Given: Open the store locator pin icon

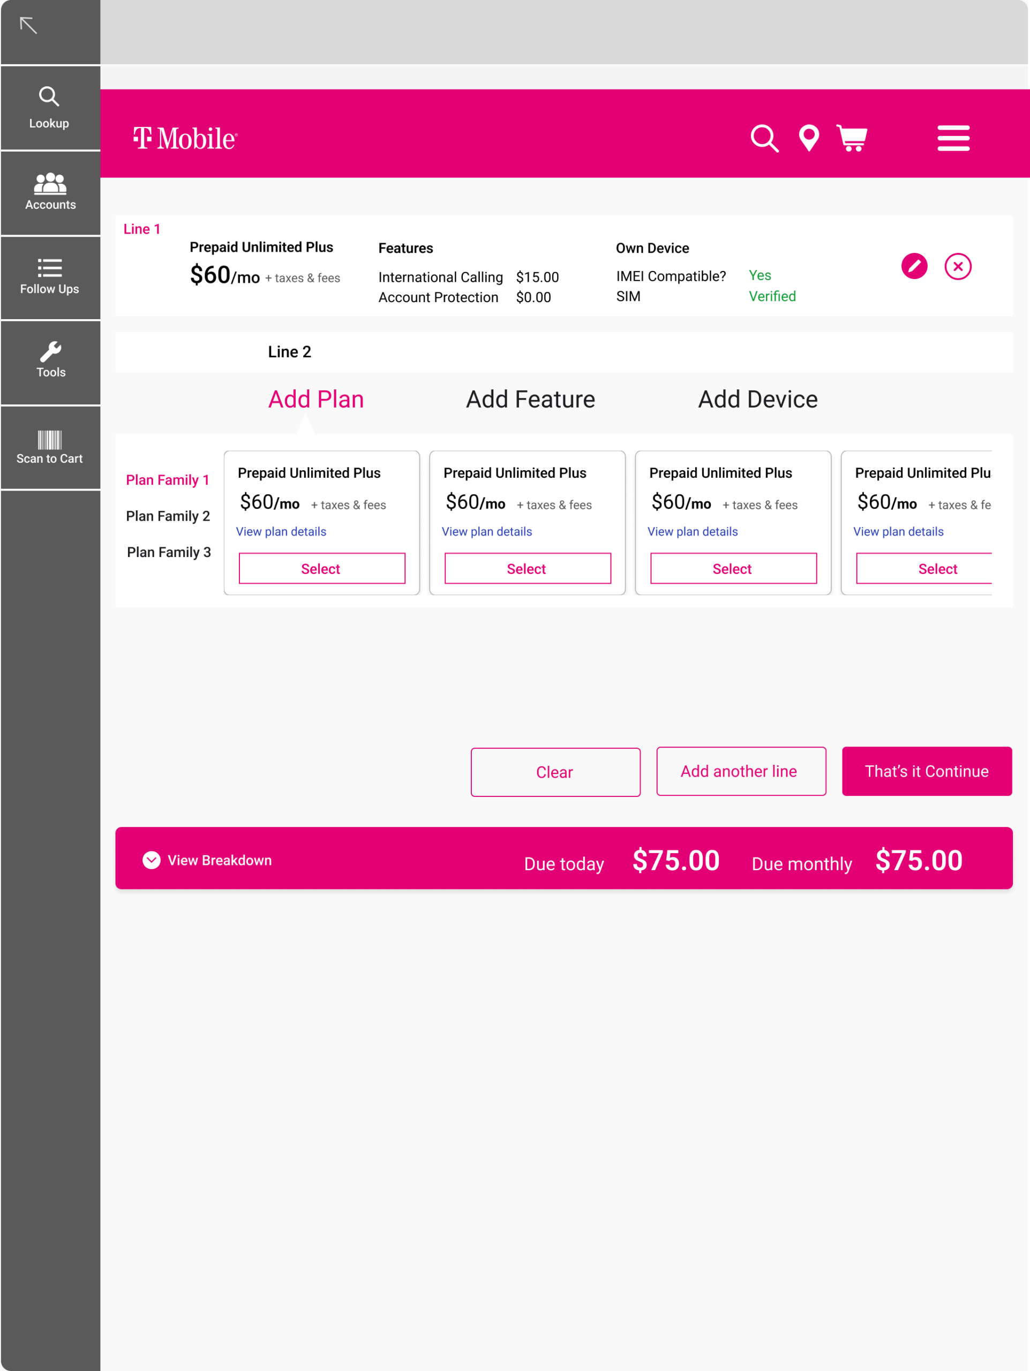Looking at the screenshot, I should (809, 138).
